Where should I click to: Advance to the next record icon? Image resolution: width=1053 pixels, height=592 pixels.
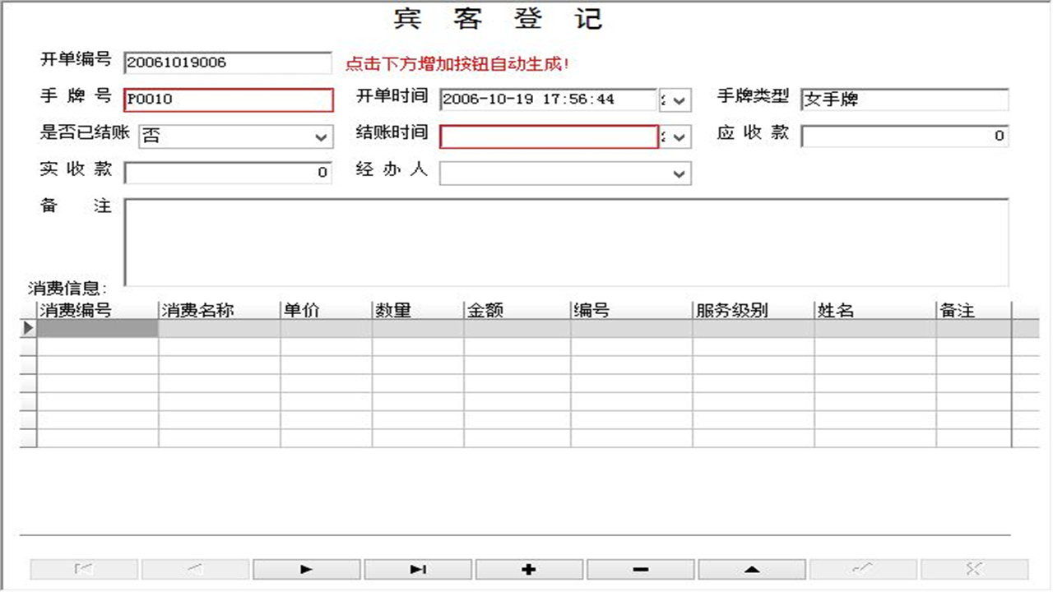point(306,568)
